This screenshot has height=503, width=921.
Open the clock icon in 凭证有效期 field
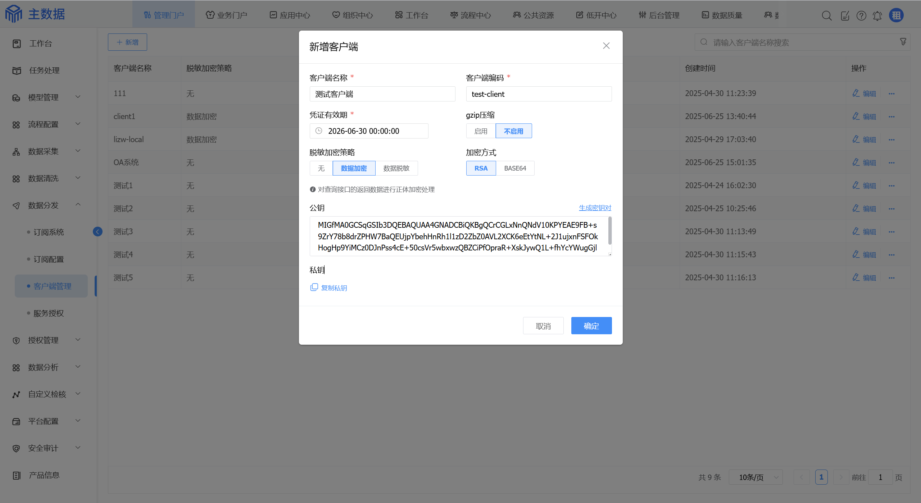point(319,131)
